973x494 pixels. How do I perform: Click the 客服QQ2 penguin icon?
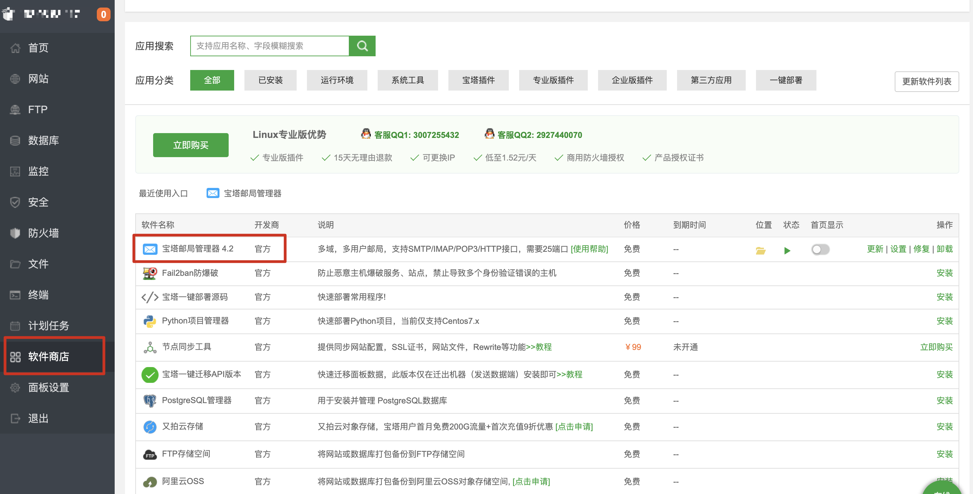(x=489, y=133)
